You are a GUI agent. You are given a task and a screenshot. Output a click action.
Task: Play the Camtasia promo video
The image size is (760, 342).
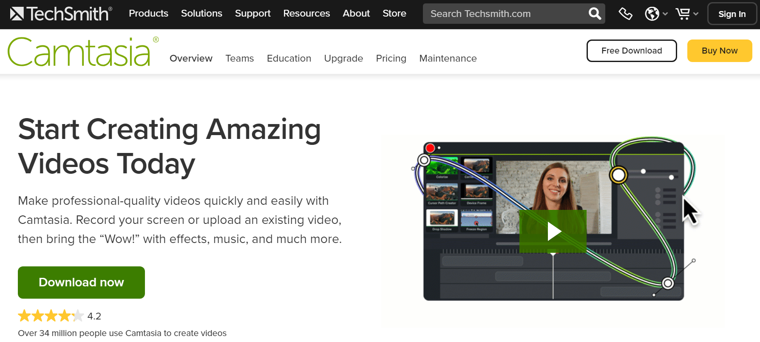tap(553, 232)
